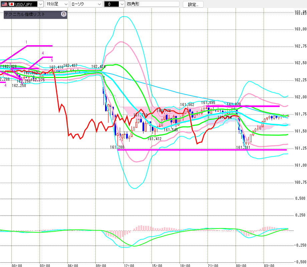Click the テクニカル指標リスト panel title bar
The width and height of the screenshot is (307, 267).
[x=35, y=14]
